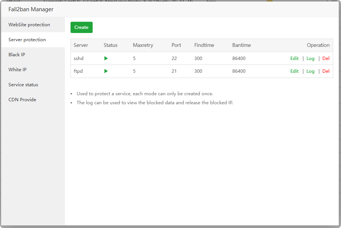
Task: Edit the ftpd protection rule
Action: (294, 71)
